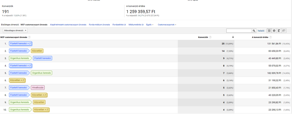This screenshot has height=114, width=292.
Task: Select Forráselérési út dimension
Action: 119,25
